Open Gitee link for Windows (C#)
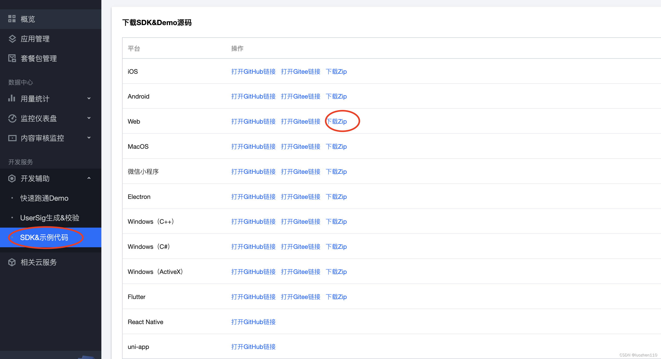The height and width of the screenshot is (359, 661). (x=301, y=247)
